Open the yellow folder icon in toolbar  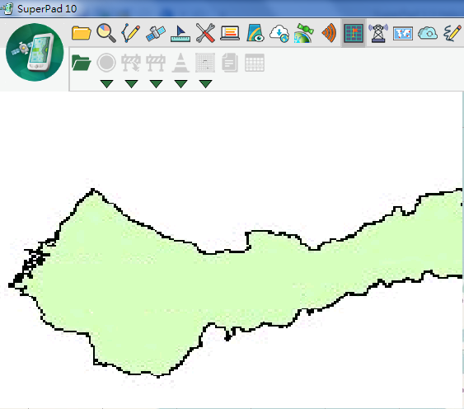click(82, 33)
